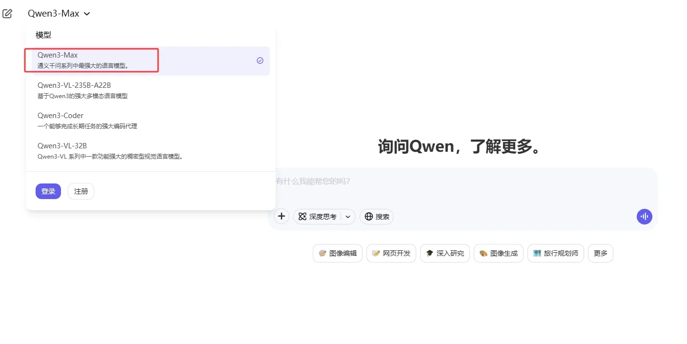Click the 登录 login button
Image resolution: width=687 pixels, height=344 pixels.
coord(48,191)
